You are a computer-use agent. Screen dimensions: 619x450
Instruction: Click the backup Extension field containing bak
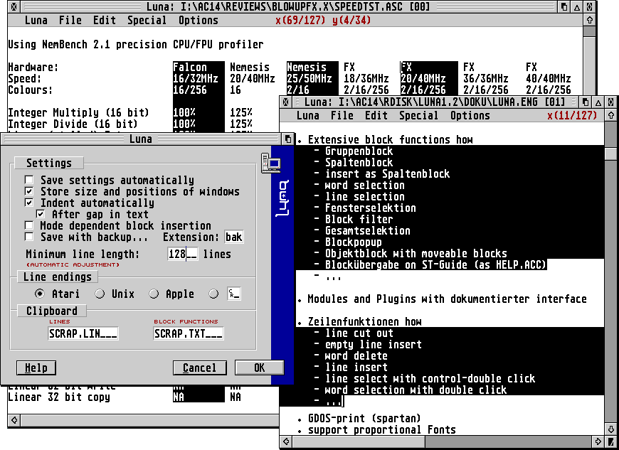[x=233, y=237]
